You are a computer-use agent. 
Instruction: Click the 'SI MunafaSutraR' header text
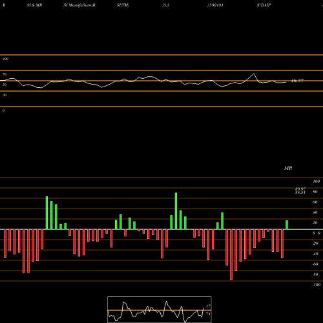click(x=79, y=5)
